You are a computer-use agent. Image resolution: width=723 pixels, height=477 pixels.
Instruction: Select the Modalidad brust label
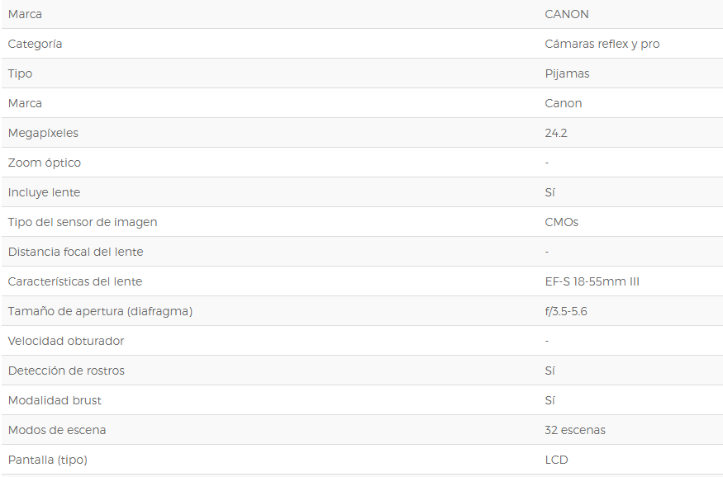55,400
